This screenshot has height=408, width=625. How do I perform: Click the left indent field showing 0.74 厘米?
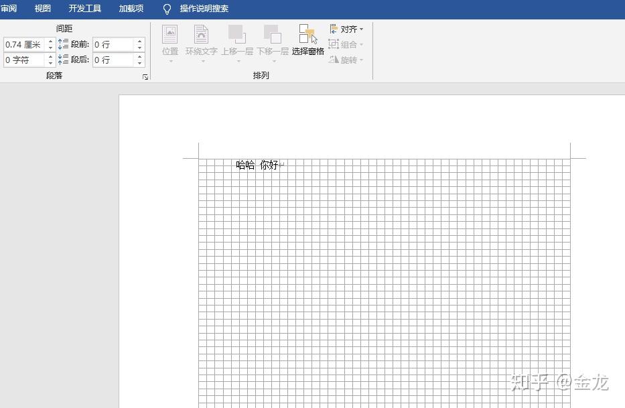pyautogui.click(x=25, y=45)
